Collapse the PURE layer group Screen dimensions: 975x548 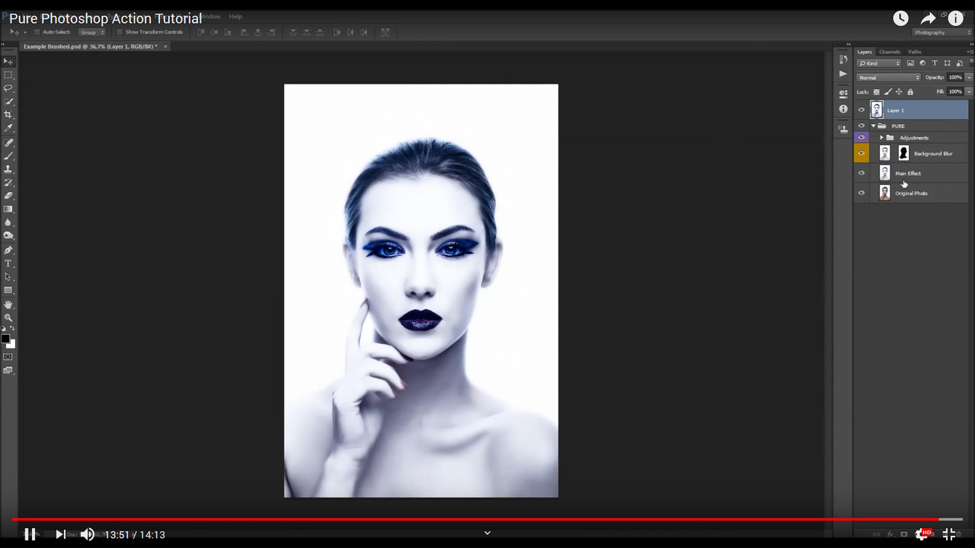pos(873,126)
